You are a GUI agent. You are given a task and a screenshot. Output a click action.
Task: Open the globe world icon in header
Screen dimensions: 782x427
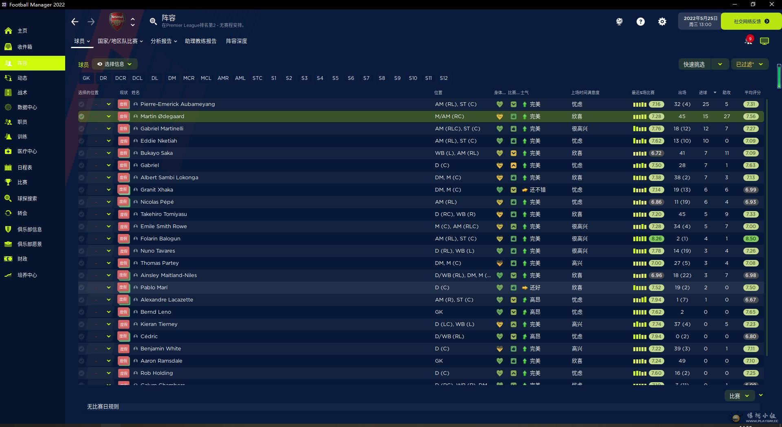tap(619, 22)
